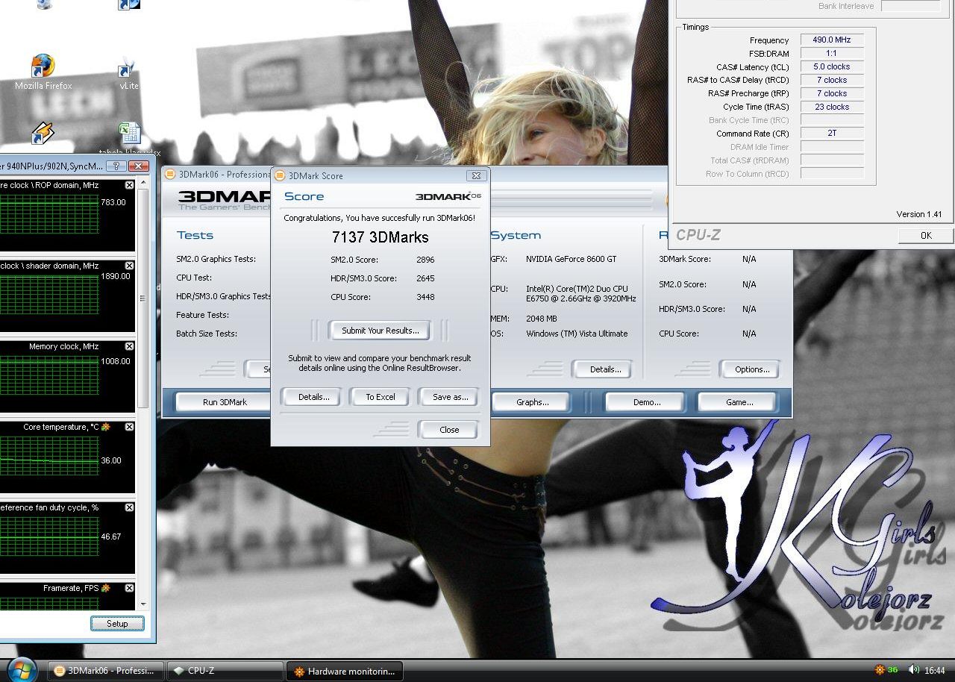Click Batch Size Tests label in 3DMark06

207,334
